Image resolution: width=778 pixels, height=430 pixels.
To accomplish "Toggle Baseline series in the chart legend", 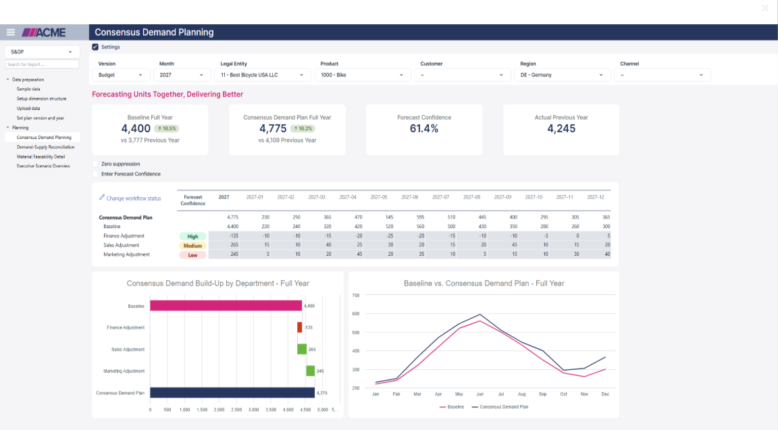I will (x=452, y=406).
